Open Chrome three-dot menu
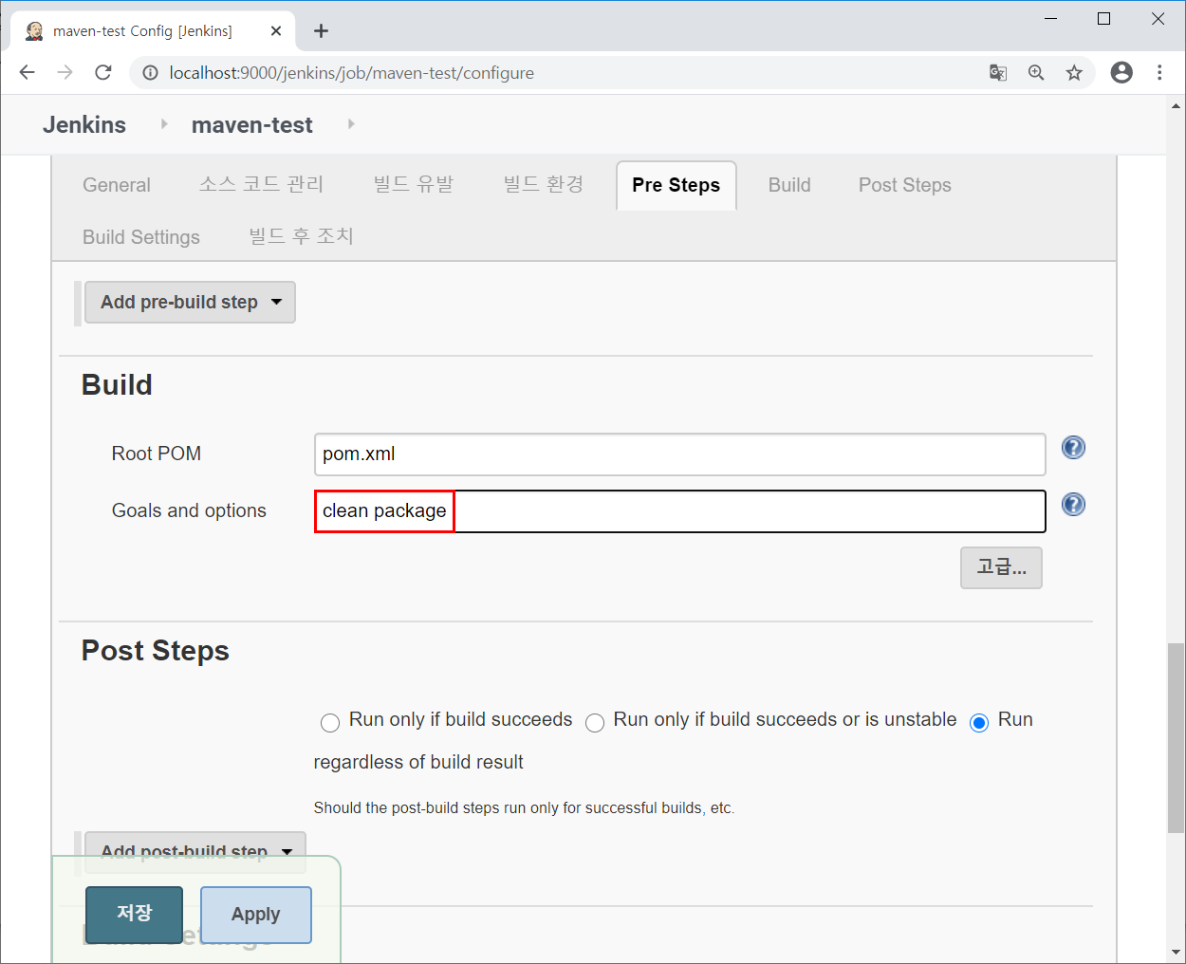This screenshot has height=964, width=1186. 1159,73
